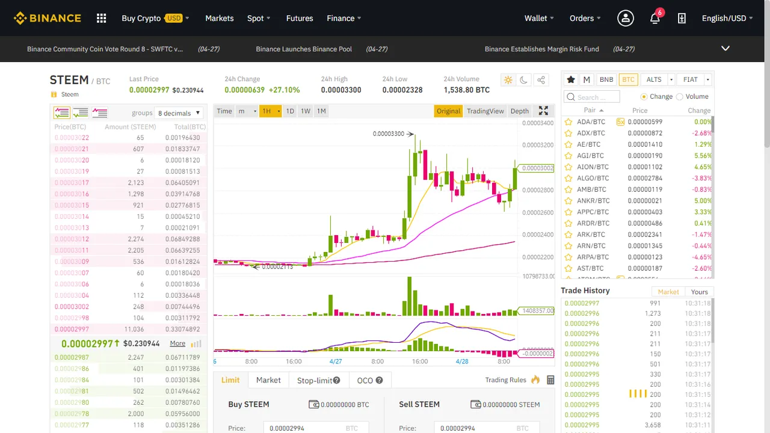The image size is (770, 433).
Task: Open the English/USD language dropdown
Action: pos(728,18)
